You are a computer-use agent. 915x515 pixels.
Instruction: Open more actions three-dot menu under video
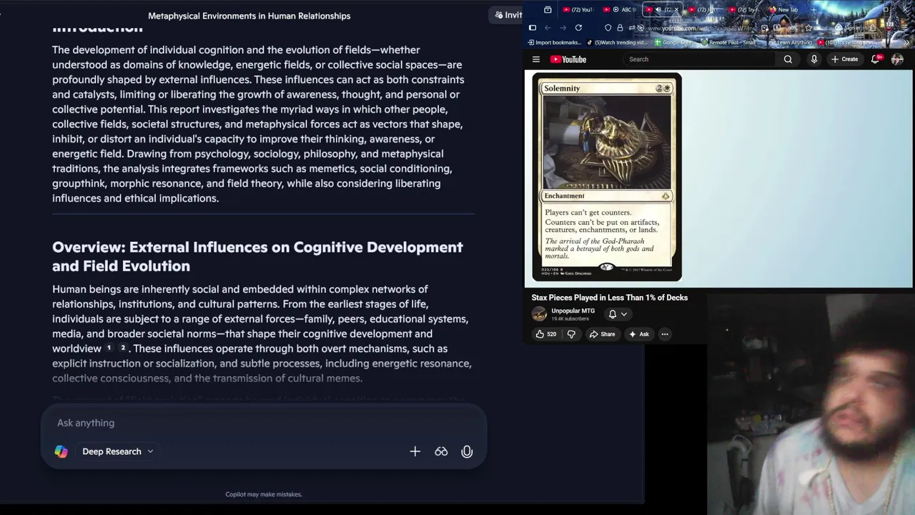point(665,334)
